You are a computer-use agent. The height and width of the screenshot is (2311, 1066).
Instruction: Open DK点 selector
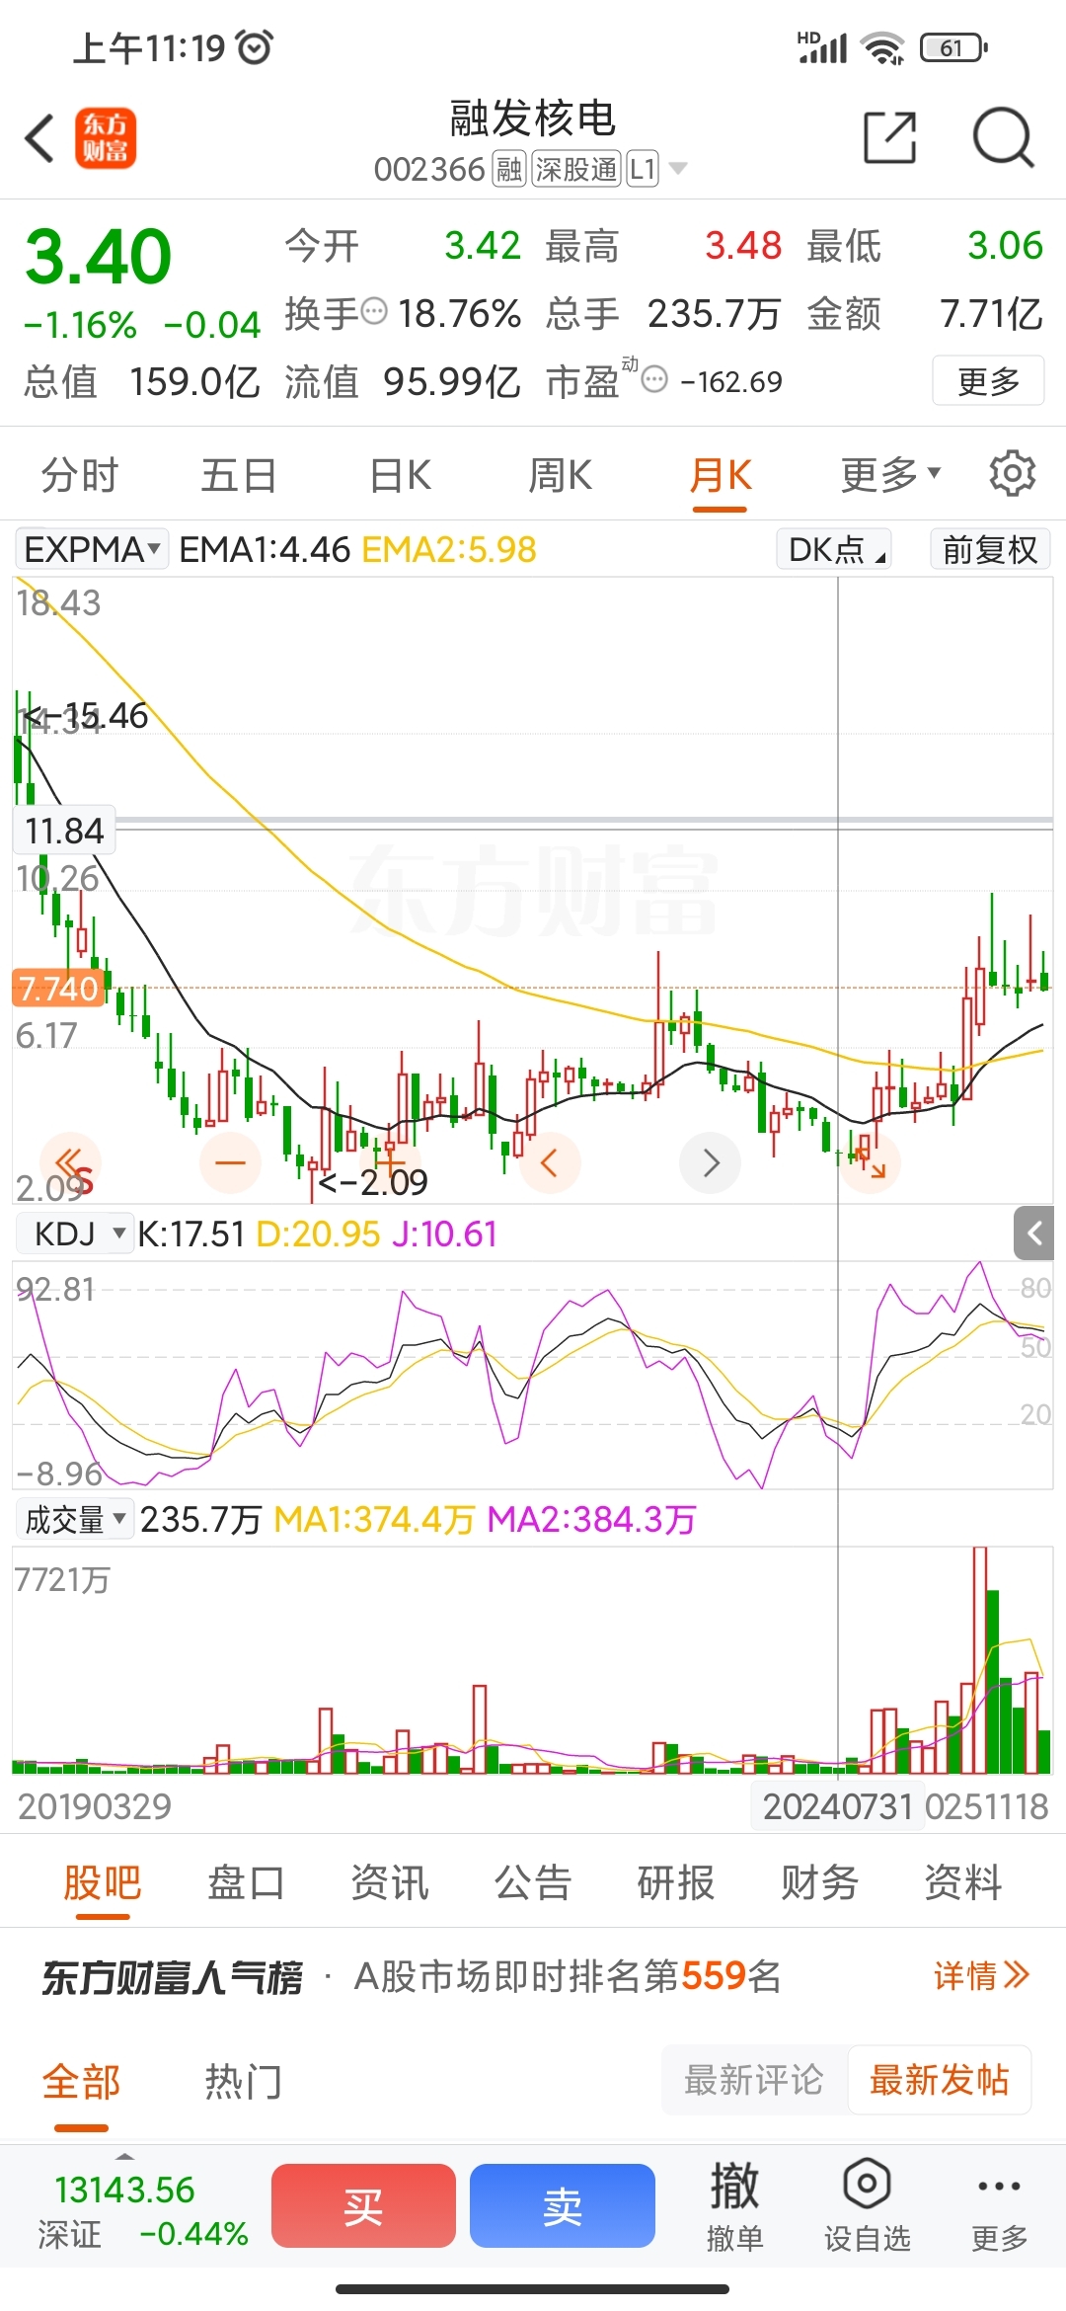click(835, 549)
